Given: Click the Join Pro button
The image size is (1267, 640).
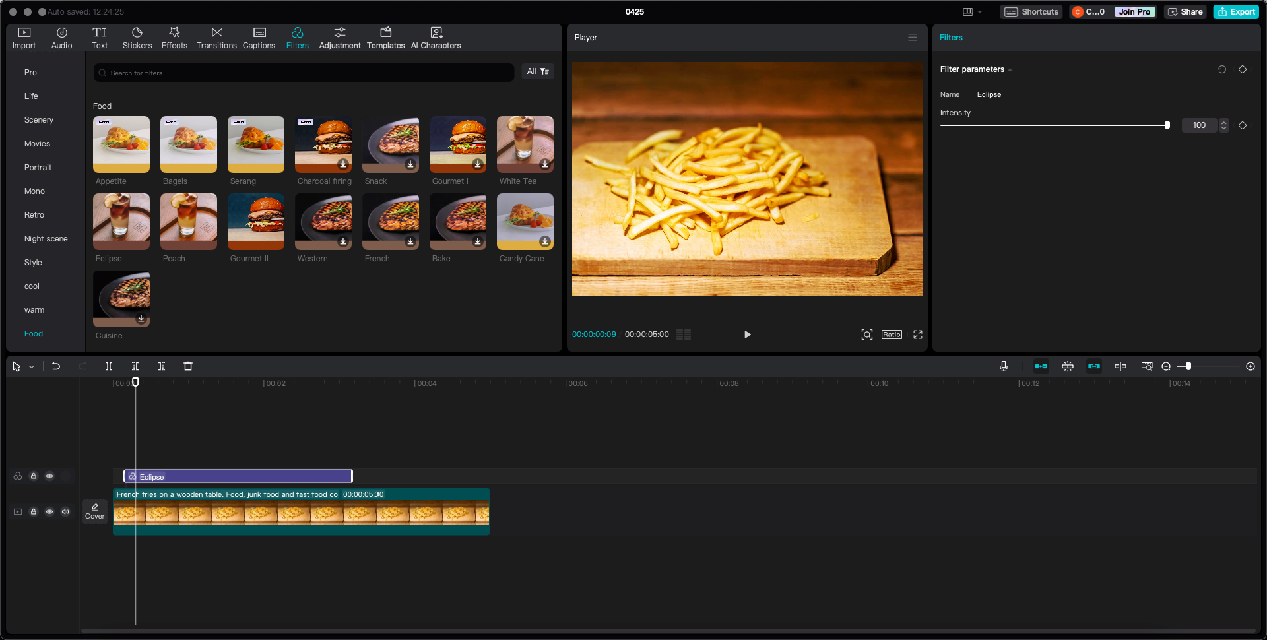Looking at the screenshot, I should [1134, 12].
